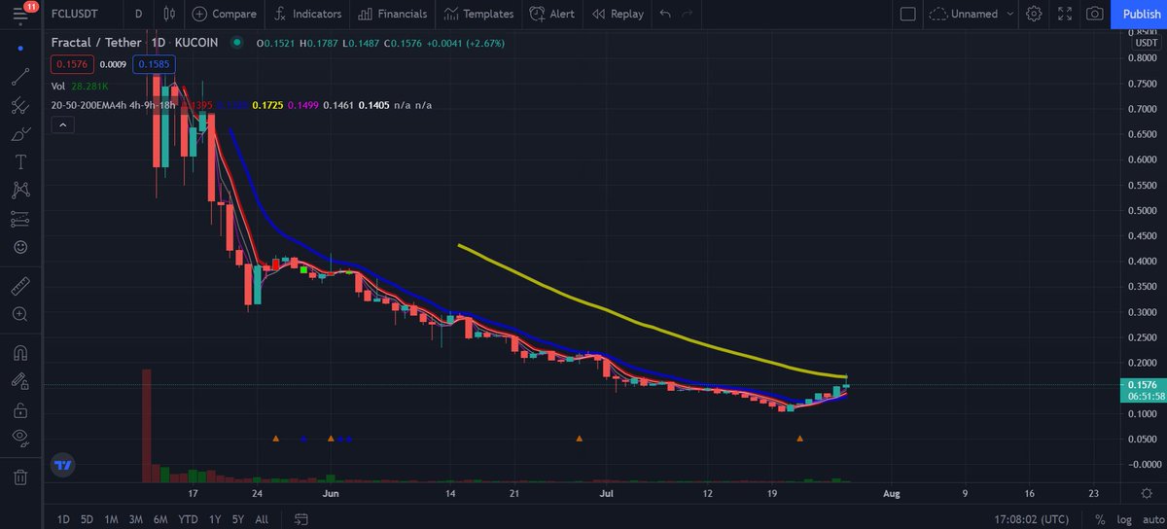Select the All time range

(x=262, y=519)
